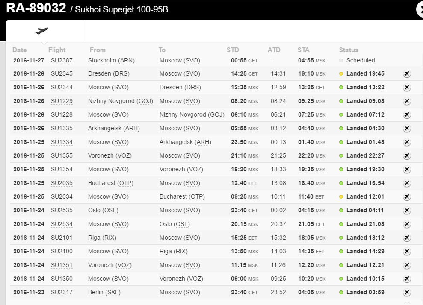The image size is (423, 305).
Task: Play back flight SU1351 from Voronezh
Action: [x=407, y=265]
